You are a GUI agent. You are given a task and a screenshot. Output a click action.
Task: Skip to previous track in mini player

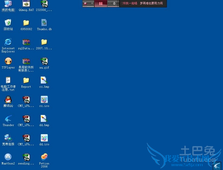point(92,3)
